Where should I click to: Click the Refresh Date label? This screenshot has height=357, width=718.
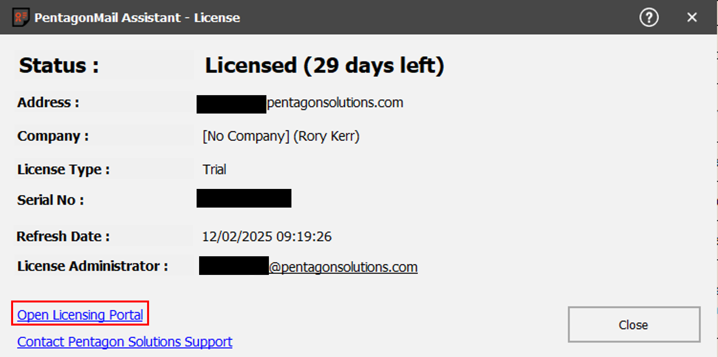click(x=63, y=237)
